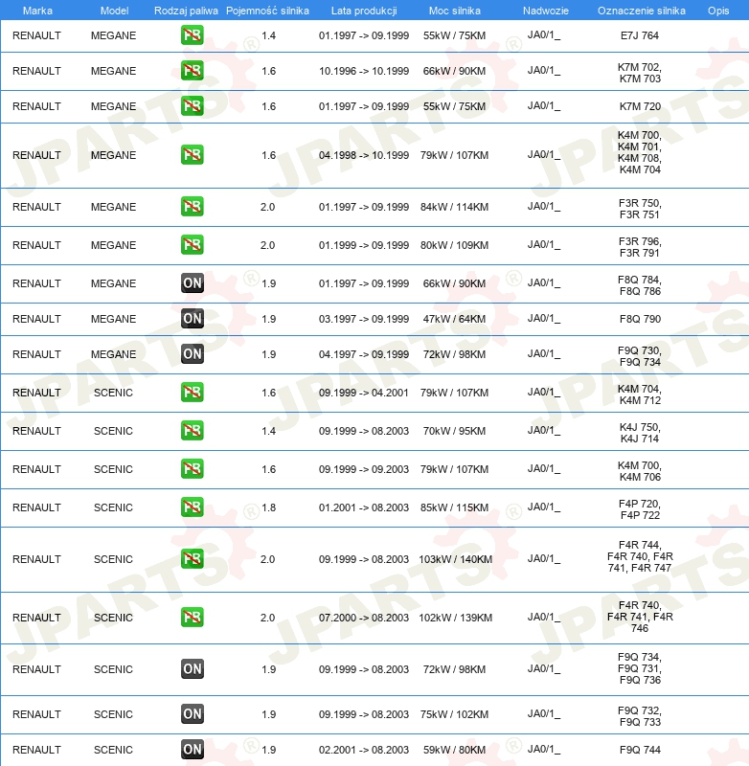Screen dimensions: 749x766
Task: Click the Lata produkcji column header
Action: tap(364, 11)
